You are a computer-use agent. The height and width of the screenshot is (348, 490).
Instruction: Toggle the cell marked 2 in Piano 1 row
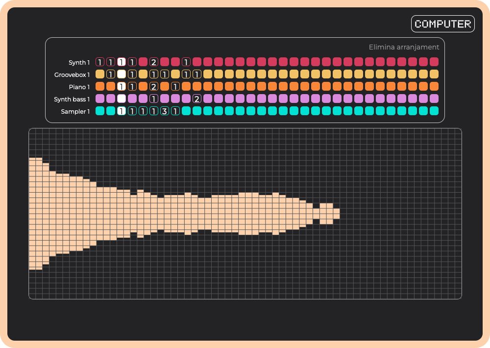coord(154,87)
